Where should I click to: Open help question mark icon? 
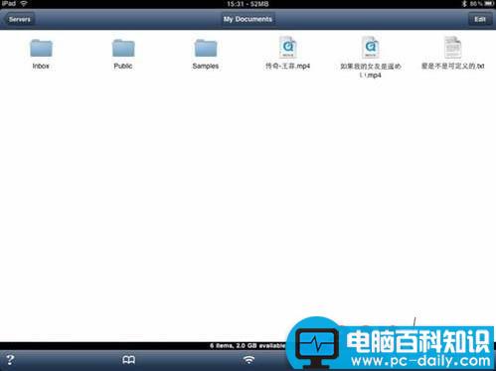point(10,360)
